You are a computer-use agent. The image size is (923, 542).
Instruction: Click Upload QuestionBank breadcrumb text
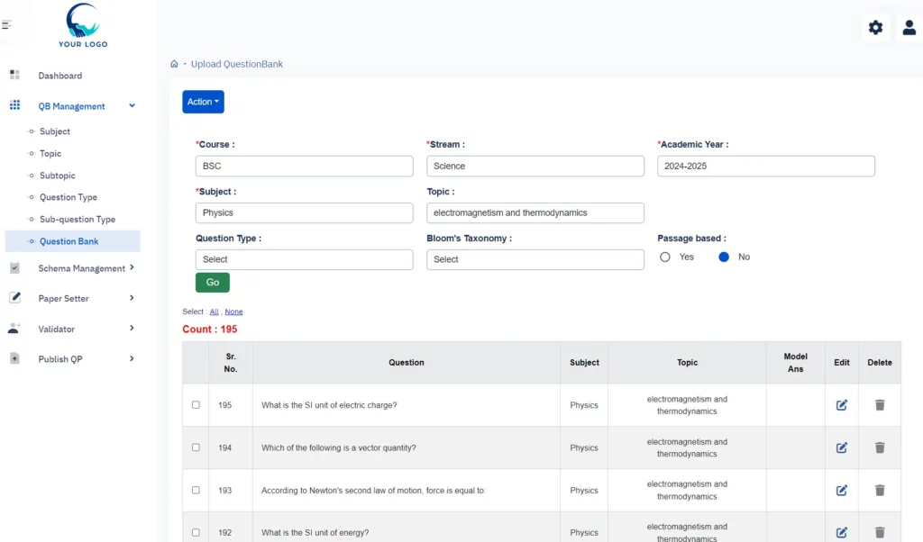(x=237, y=64)
